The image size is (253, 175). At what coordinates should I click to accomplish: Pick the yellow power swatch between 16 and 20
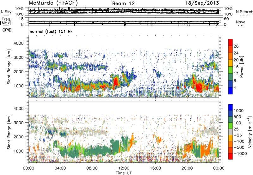click(231, 63)
